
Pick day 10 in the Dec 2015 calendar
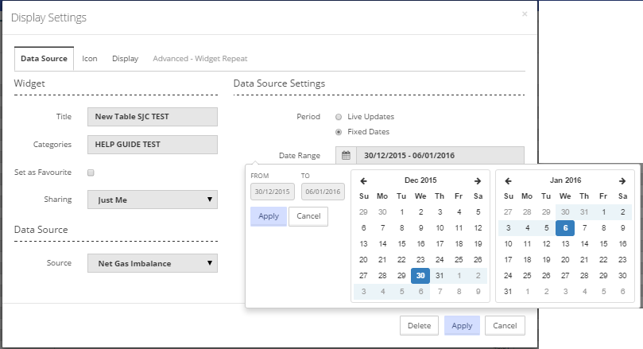coord(440,228)
